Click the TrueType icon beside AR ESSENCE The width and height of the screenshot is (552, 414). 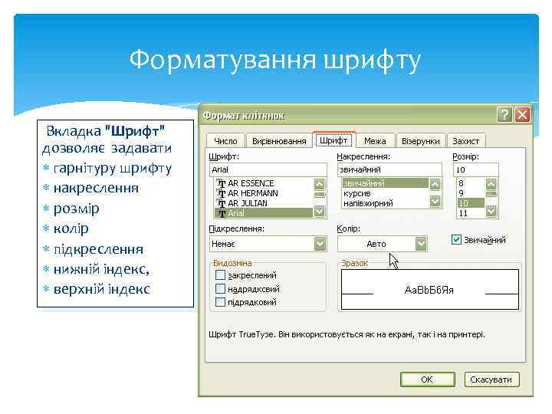pos(221,183)
